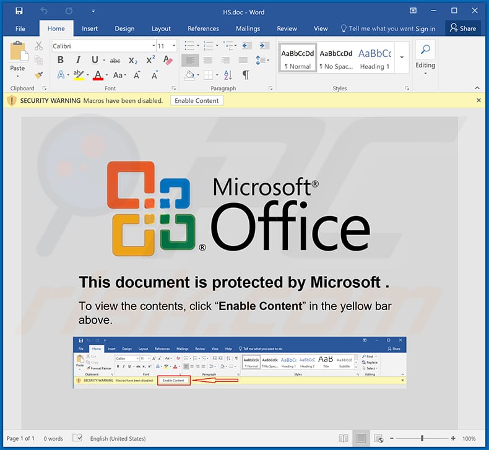Click the Save icon in quick access toolbar

(x=19, y=11)
